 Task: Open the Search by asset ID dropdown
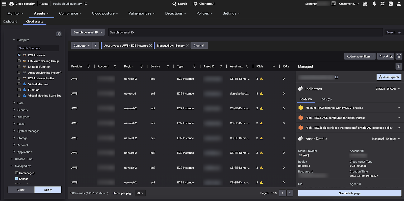pyautogui.click(x=88, y=32)
